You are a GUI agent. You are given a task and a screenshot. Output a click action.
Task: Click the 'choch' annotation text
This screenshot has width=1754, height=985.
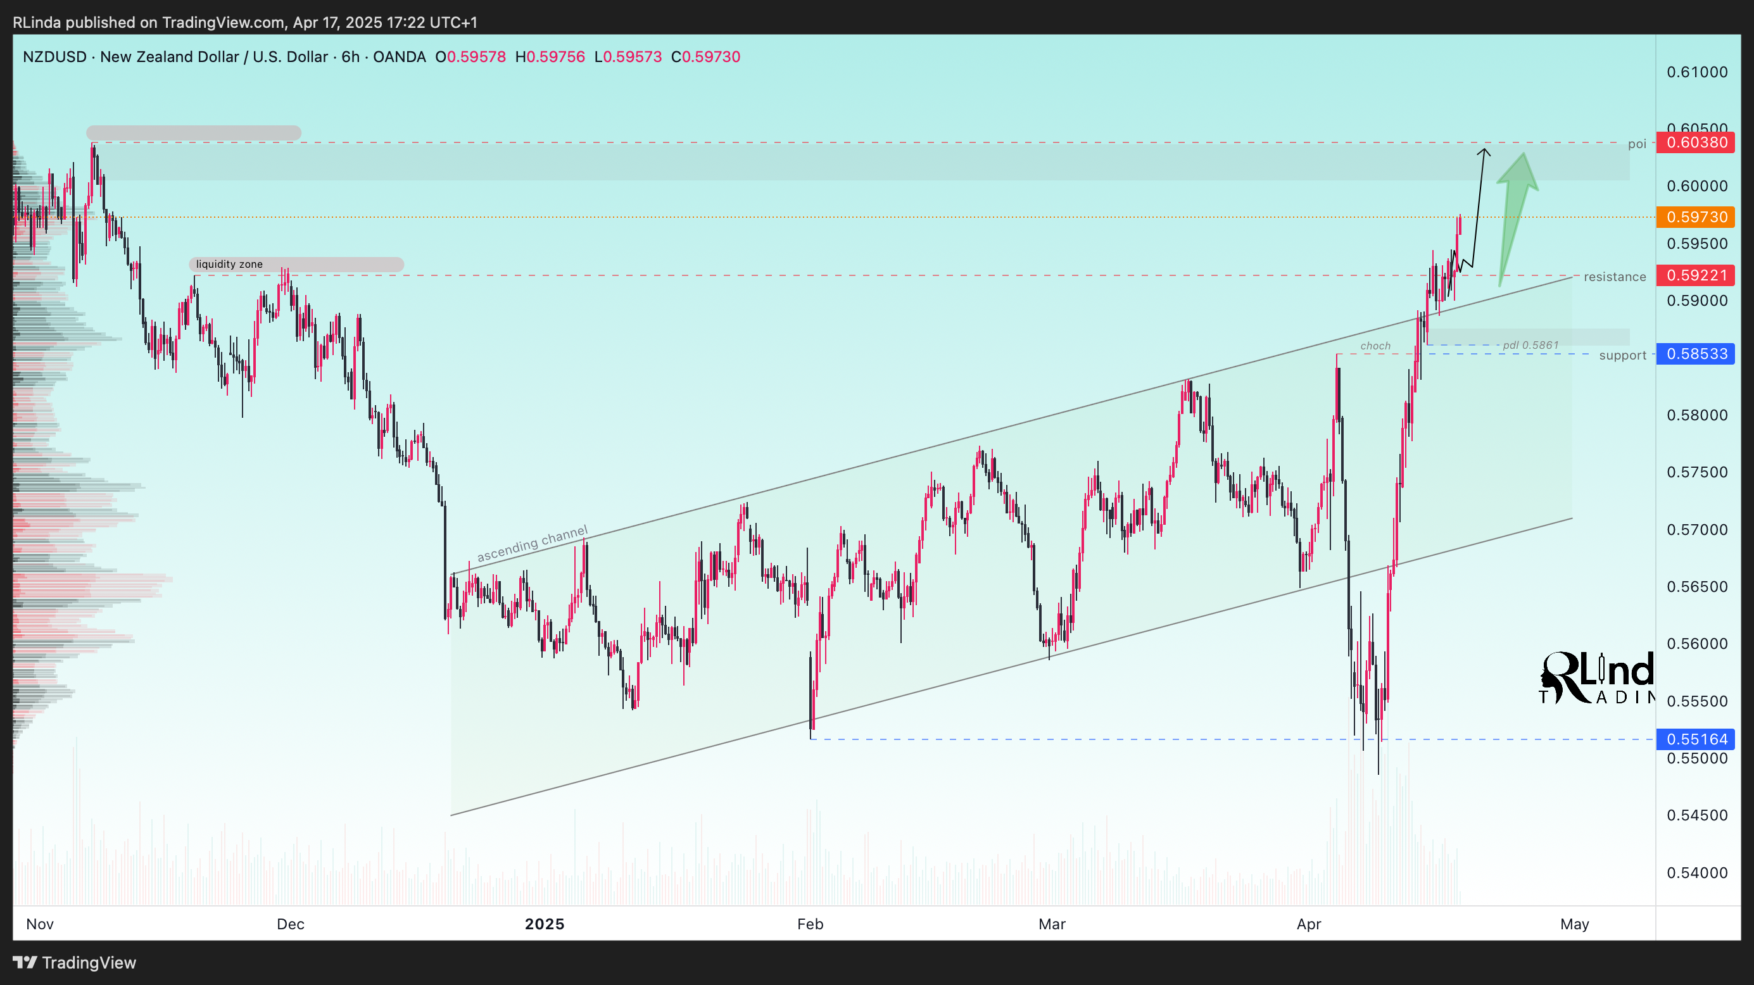coord(1375,346)
